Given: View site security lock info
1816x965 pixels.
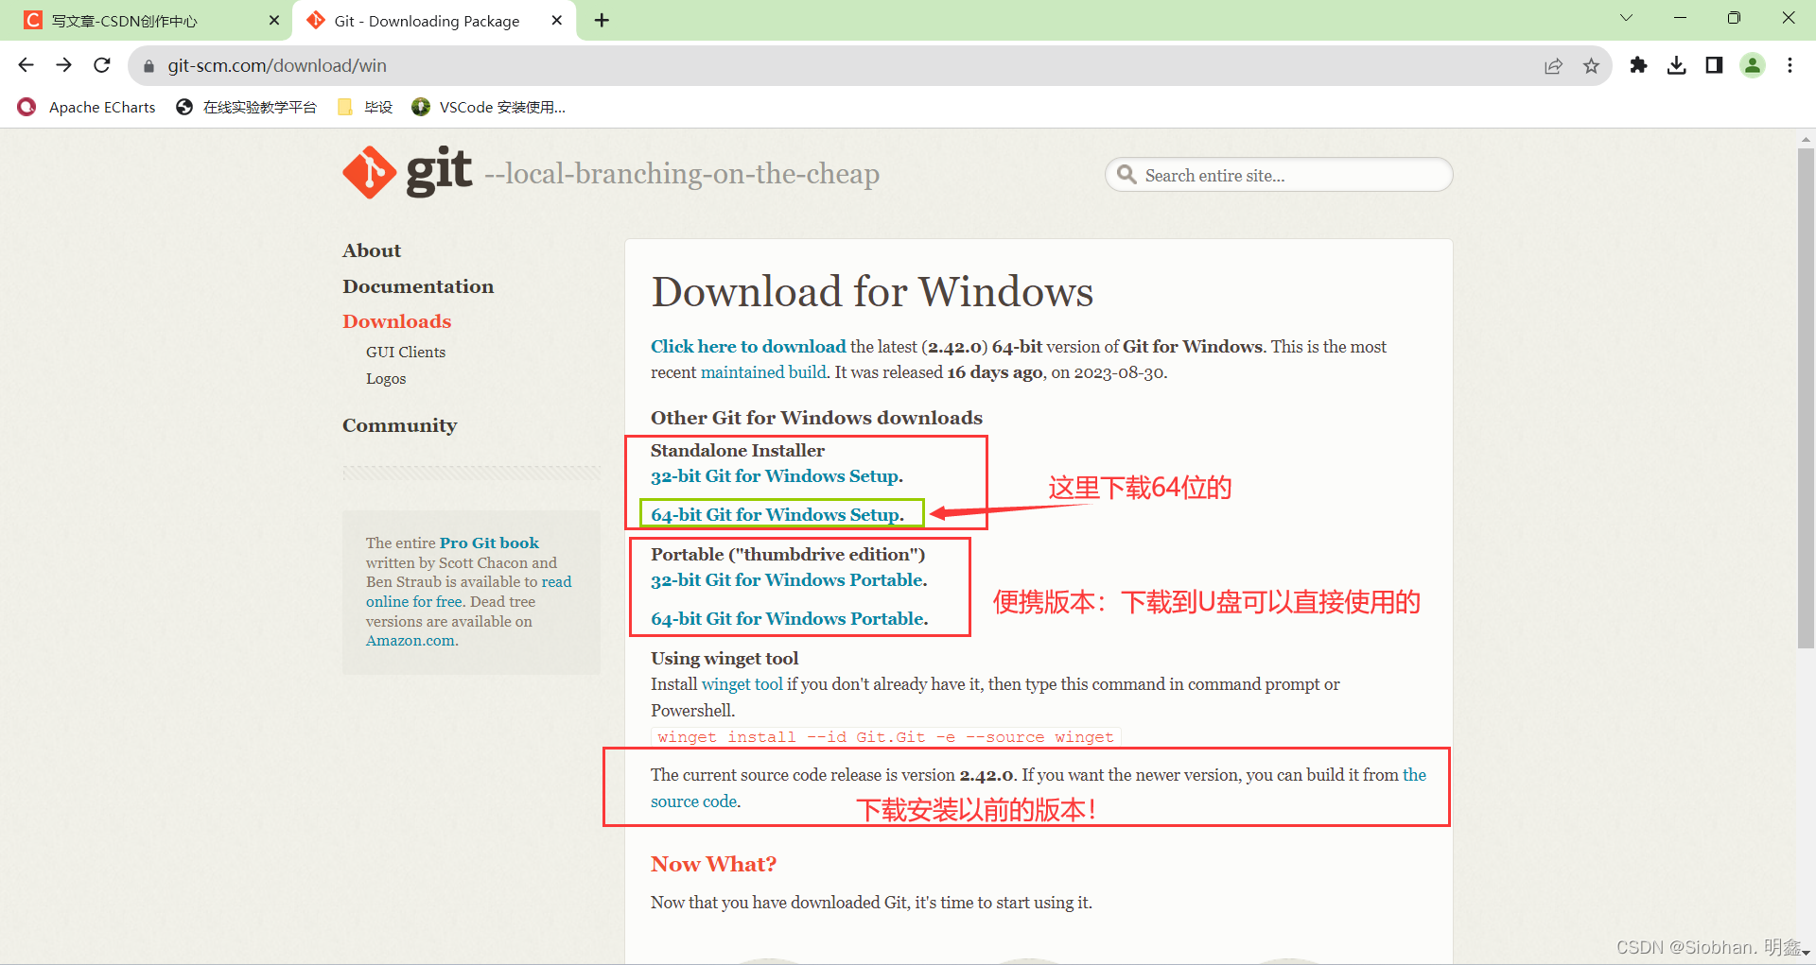Looking at the screenshot, I should pos(148,66).
